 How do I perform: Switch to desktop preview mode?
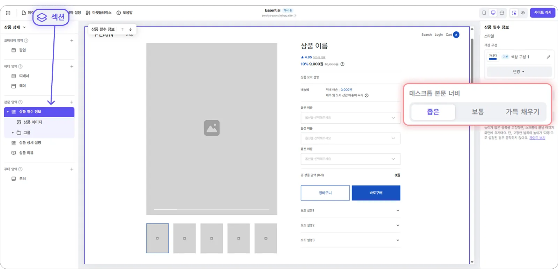(x=493, y=13)
